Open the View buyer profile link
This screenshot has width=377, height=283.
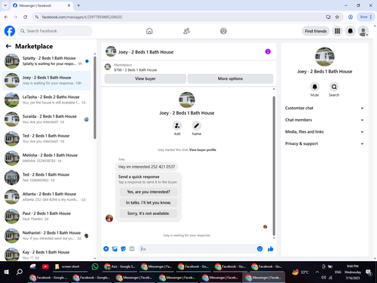click(x=203, y=149)
